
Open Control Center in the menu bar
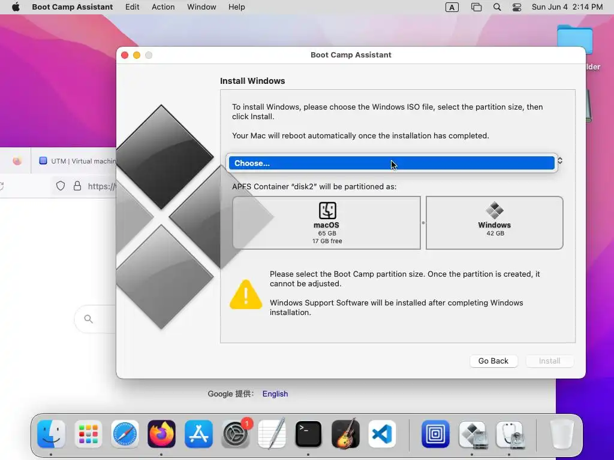(517, 7)
